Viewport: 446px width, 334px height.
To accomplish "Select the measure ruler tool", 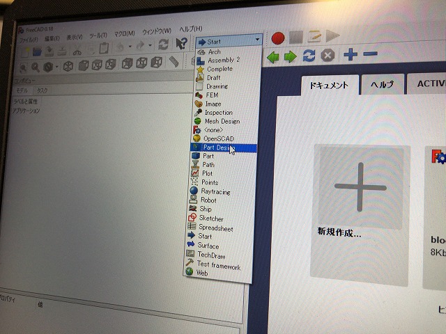I will (174, 62).
